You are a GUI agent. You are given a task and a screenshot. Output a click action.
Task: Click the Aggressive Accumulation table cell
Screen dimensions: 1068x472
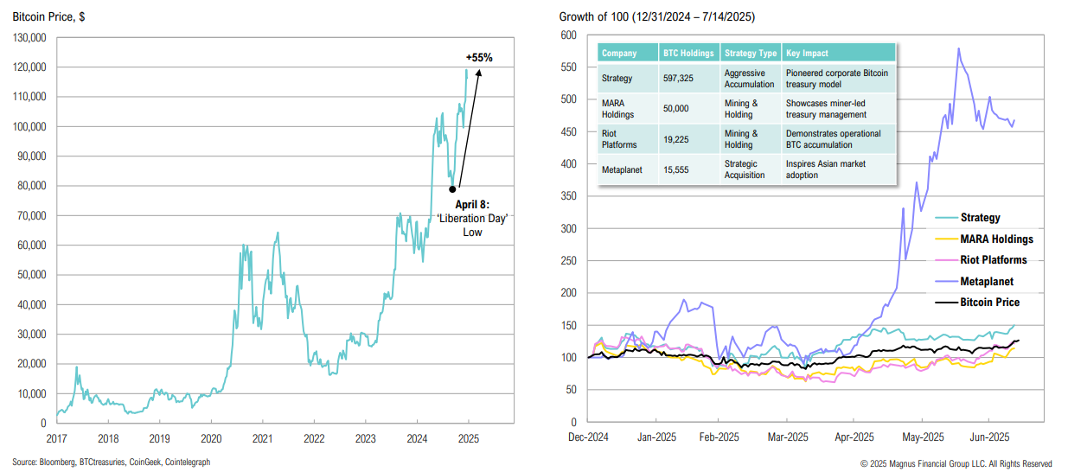click(x=749, y=79)
